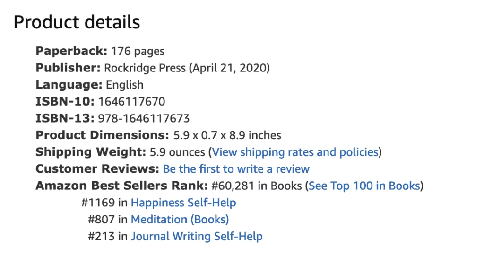Open See Top 100 in Books link

[364, 186]
